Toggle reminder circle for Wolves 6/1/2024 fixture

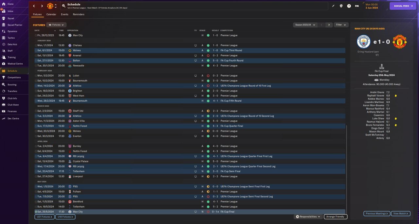pos(36,50)
